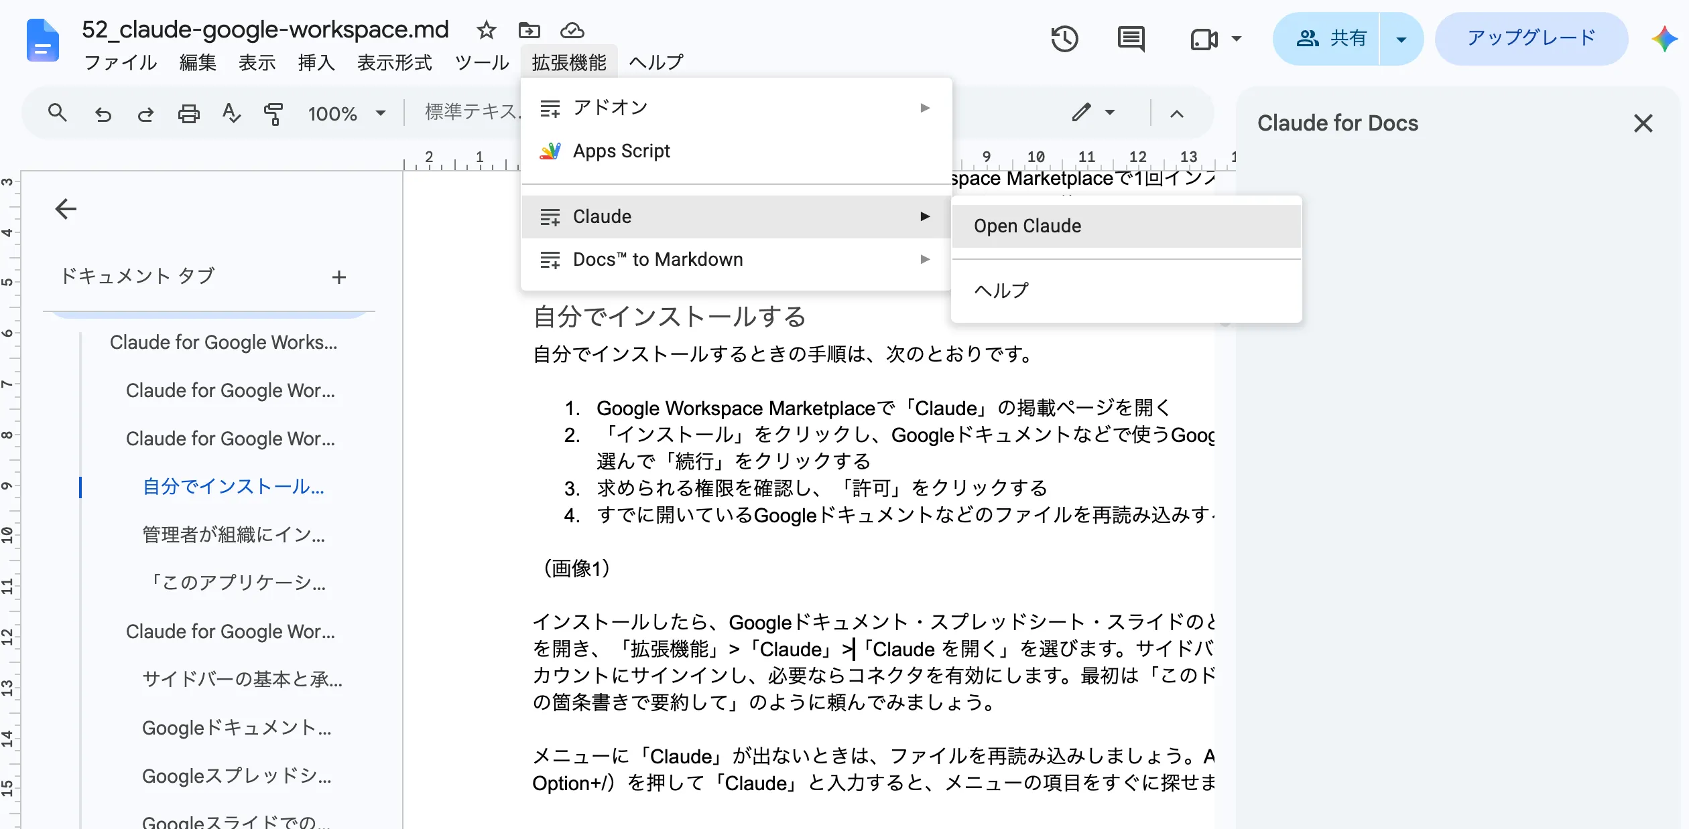Star the document with the star icon

click(x=486, y=30)
